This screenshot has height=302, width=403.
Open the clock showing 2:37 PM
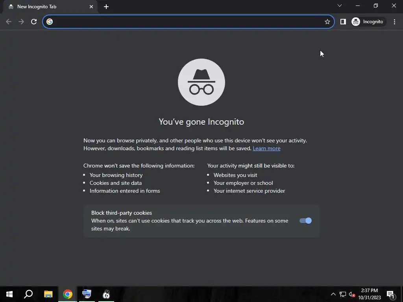click(370, 294)
